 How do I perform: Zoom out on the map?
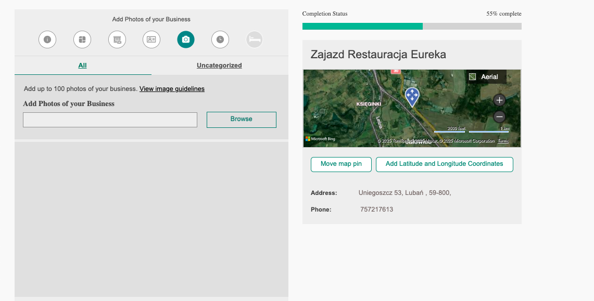499,116
